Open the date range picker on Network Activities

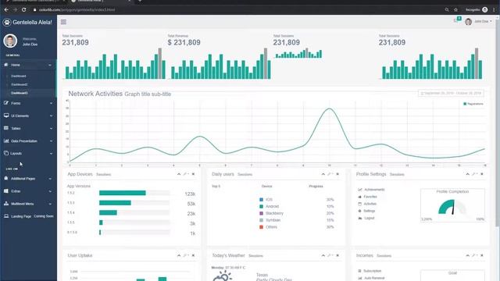coord(451,94)
